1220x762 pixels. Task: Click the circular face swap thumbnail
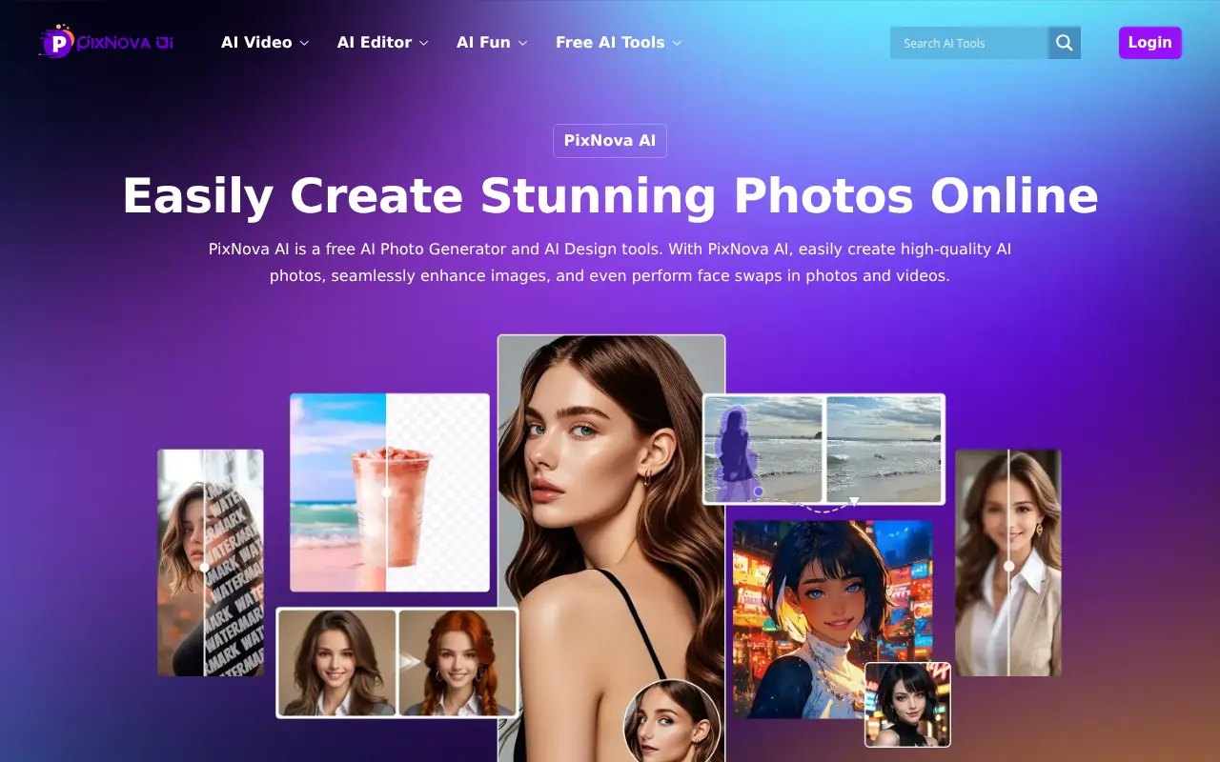[672, 724]
